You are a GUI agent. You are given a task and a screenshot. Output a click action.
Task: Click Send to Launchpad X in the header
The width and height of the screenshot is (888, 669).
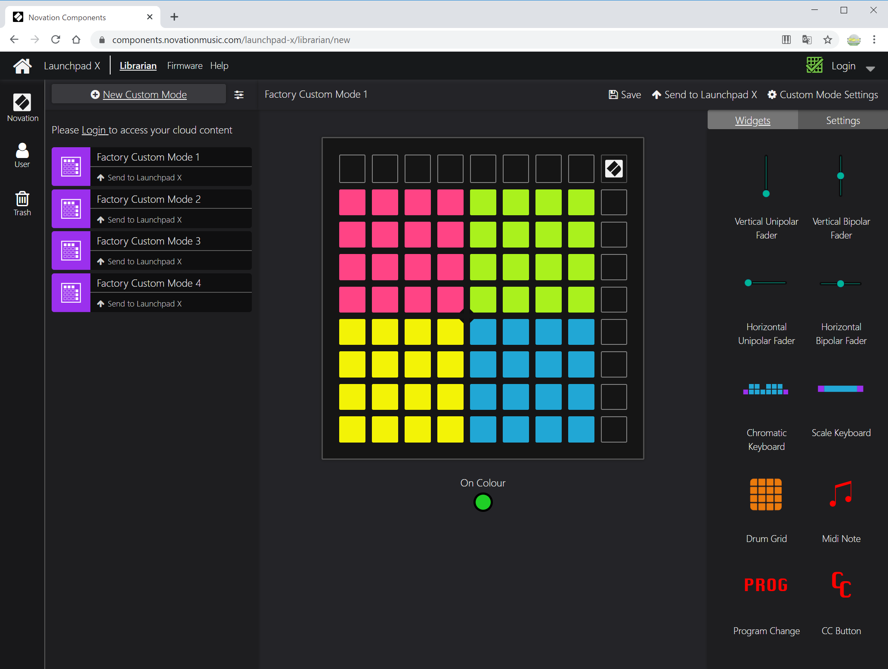[705, 95]
